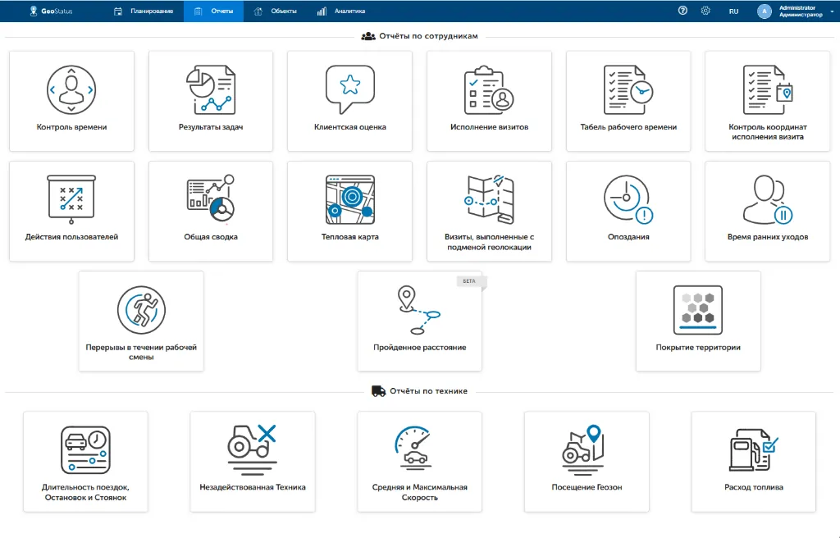Click the Покрытие территории label text

[x=698, y=347]
